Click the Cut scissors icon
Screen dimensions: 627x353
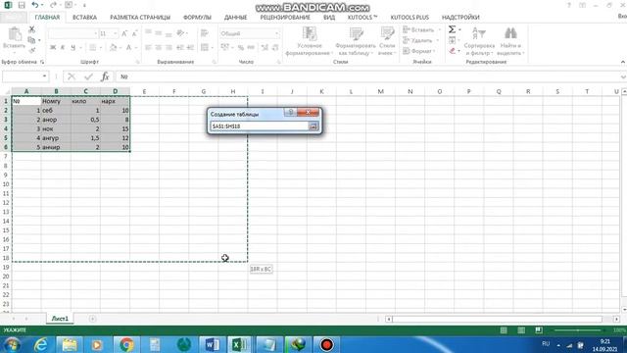[31, 29]
